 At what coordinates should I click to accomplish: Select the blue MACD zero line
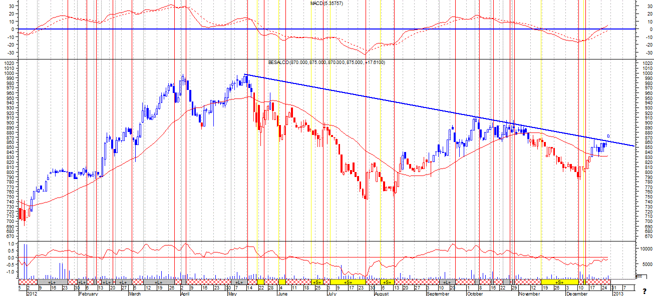pos(327,29)
